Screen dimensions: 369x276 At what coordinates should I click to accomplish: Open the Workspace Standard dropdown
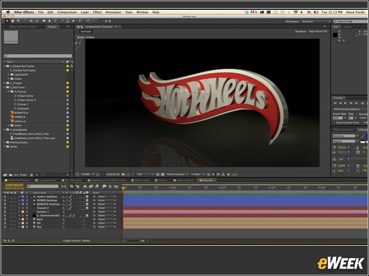tap(316, 21)
